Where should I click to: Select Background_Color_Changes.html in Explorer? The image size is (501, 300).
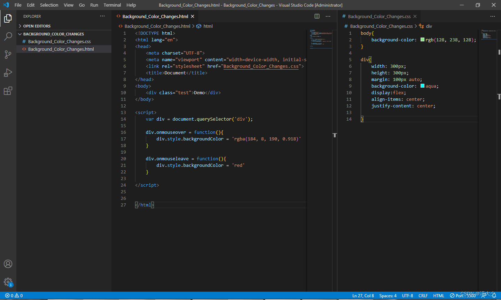point(61,49)
